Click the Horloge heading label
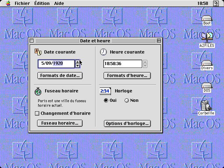The width and height of the screenshot is (224, 168). [124, 91]
